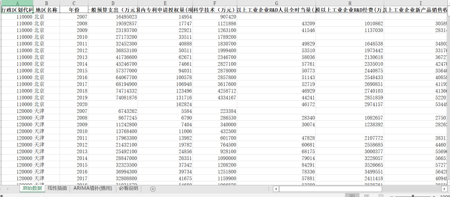The width and height of the screenshot is (450, 197).
Task: Select cell with value 4258712
Action: [215, 91]
